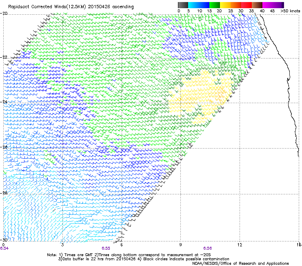This screenshot has width=302, height=266.
Task: Click the '35' legend scale label
Action: pyautogui.click(x=251, y=11)
